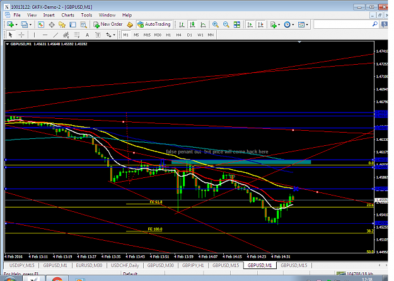Select the Trendline drawing tool

55,35
